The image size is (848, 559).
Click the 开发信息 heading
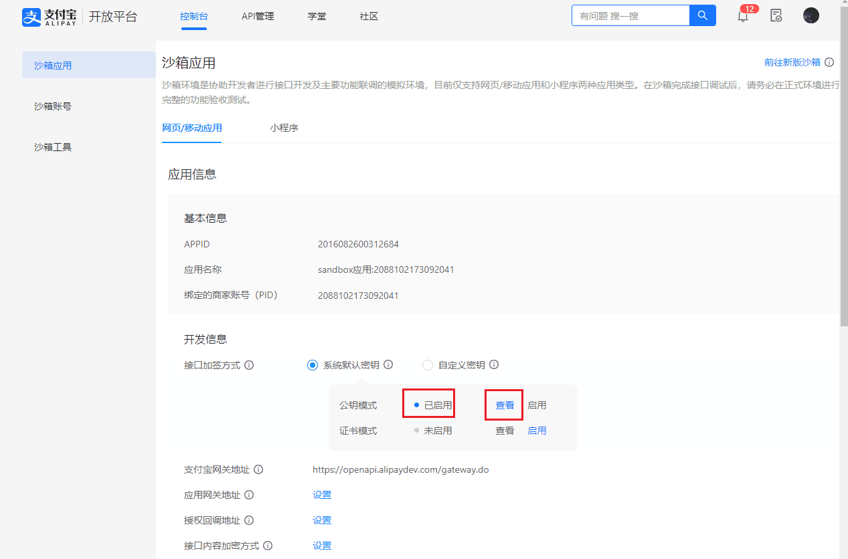pyautogui.click(x=205, y=339)
